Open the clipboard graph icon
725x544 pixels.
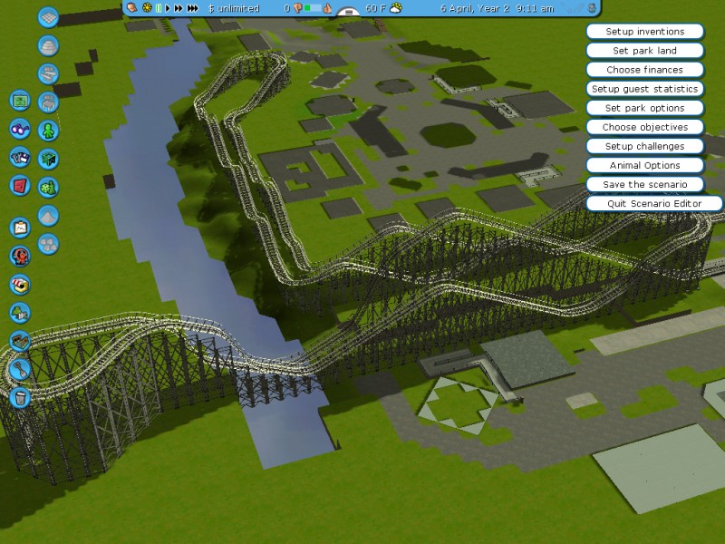(x=20, y=228)
